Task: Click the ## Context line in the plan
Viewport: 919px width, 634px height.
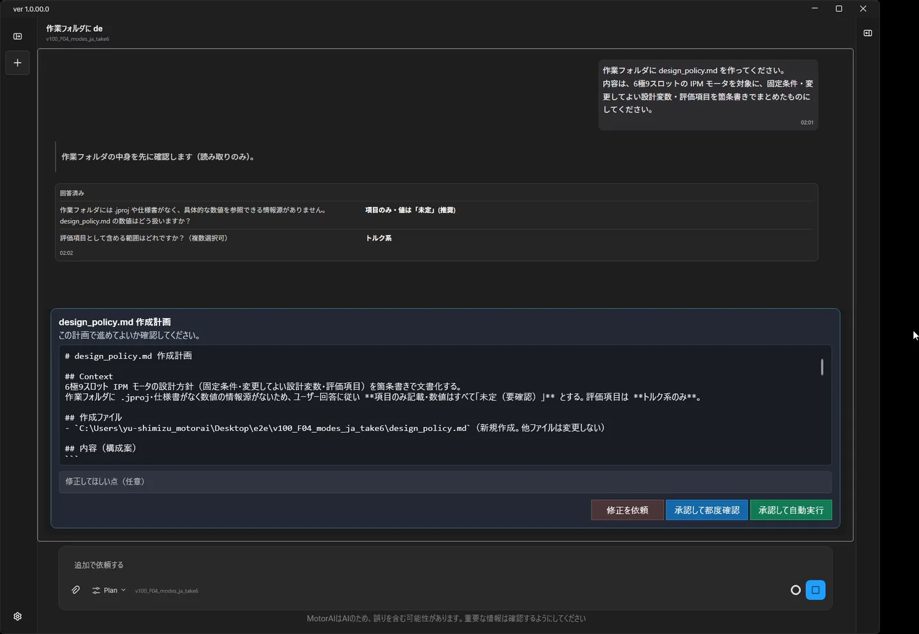Action: (89, 377)
